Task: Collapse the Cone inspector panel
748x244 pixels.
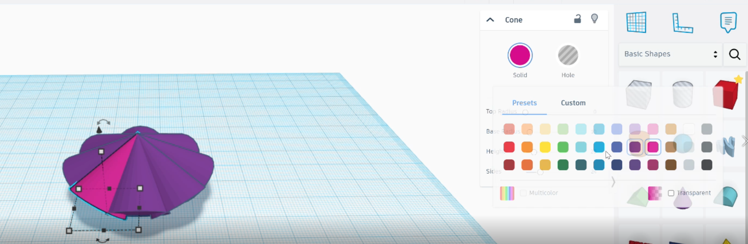Action: [x=490, y=20]
